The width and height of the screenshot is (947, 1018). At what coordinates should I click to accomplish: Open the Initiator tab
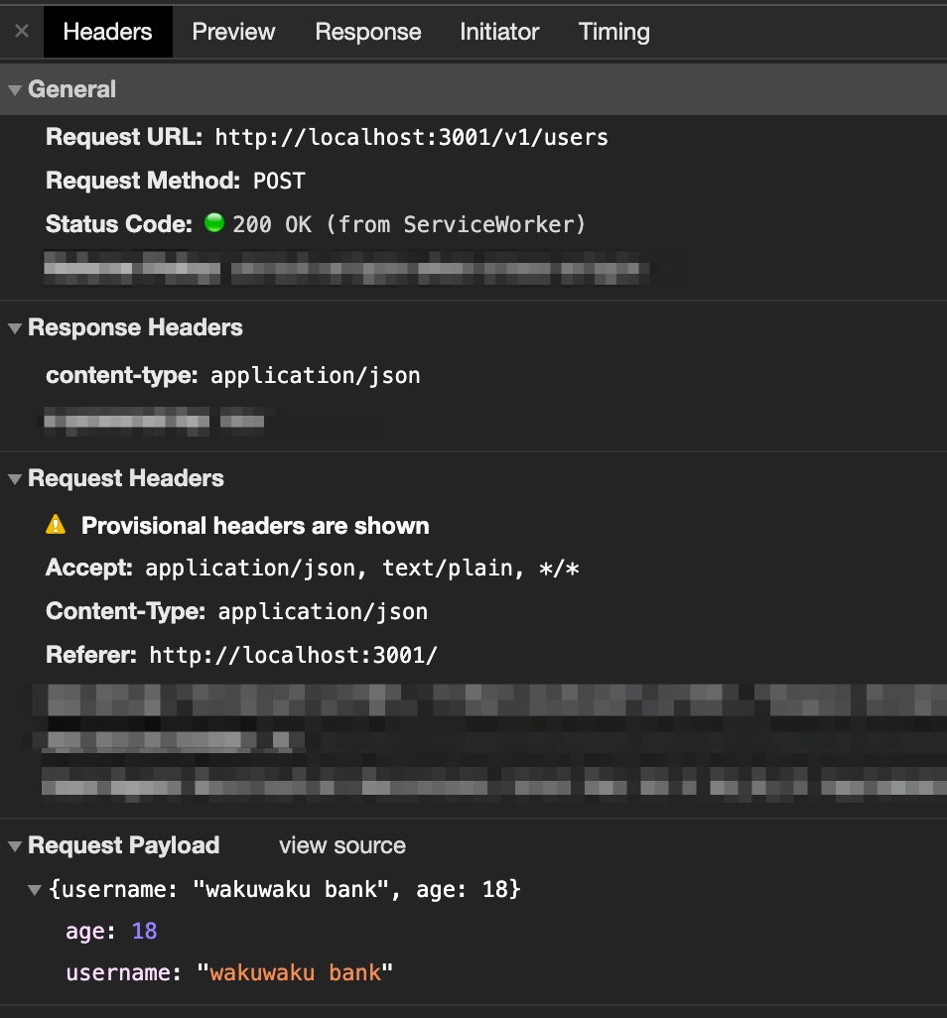(498, 31)
